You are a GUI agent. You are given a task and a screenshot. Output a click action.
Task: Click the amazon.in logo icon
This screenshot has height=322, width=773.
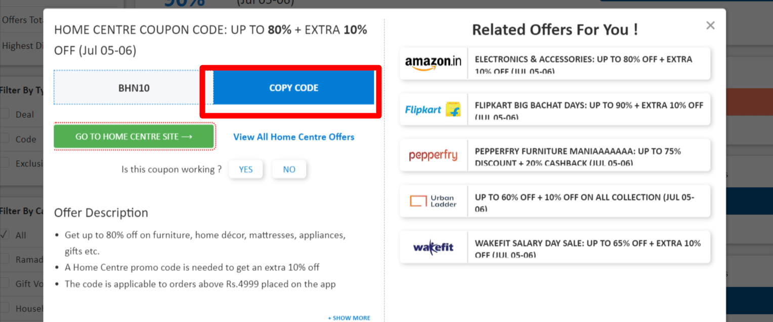[433, 63]
